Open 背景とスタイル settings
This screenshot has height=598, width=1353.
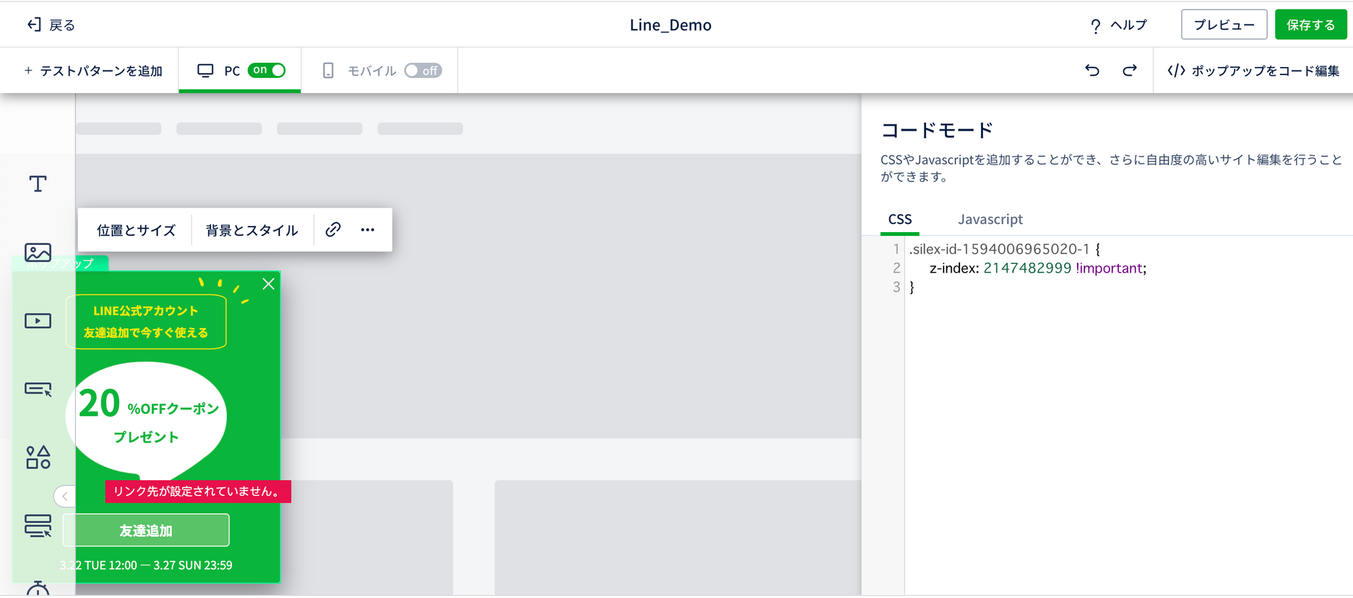point(252,230)
